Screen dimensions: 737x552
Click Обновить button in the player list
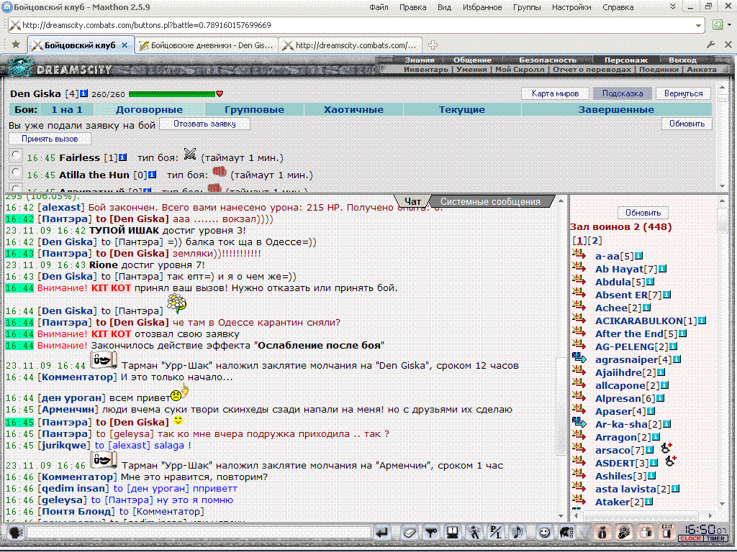tap(643, 213)
